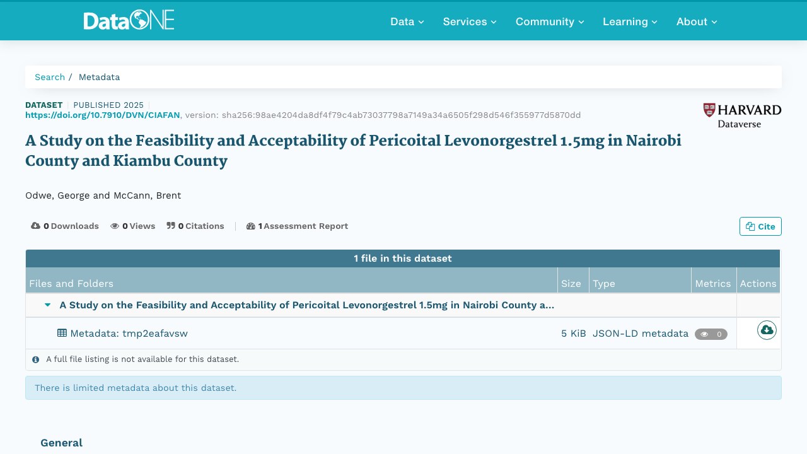Viewport: 807px width, 454px height.
Task: Follow the Search breadcrumb link
Action: (50, 77)
